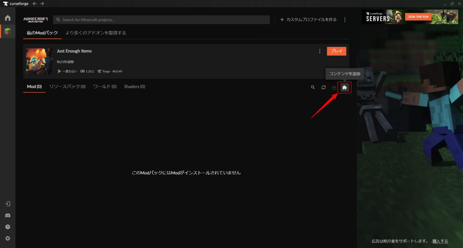
Task: Open the three-dot menu beside custom profile button
Action: click(345, 19)
